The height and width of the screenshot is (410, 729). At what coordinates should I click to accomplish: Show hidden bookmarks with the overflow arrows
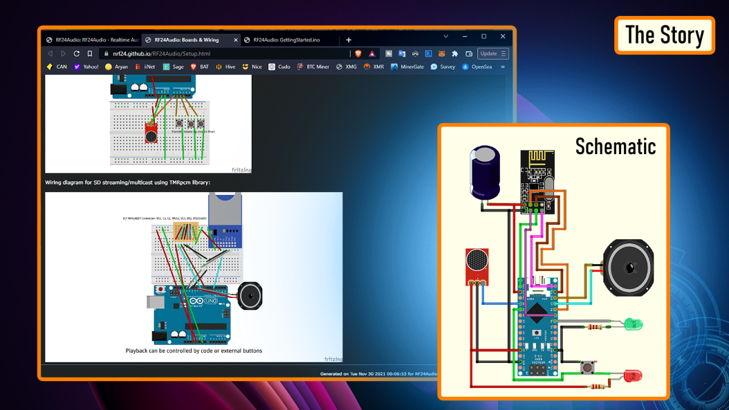(503, 67)
